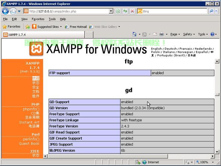Open the recent pages dropdown beside Forward
The height and width of the screenshot is (166, 221).
pyautogui.click(x=19, y=11)
